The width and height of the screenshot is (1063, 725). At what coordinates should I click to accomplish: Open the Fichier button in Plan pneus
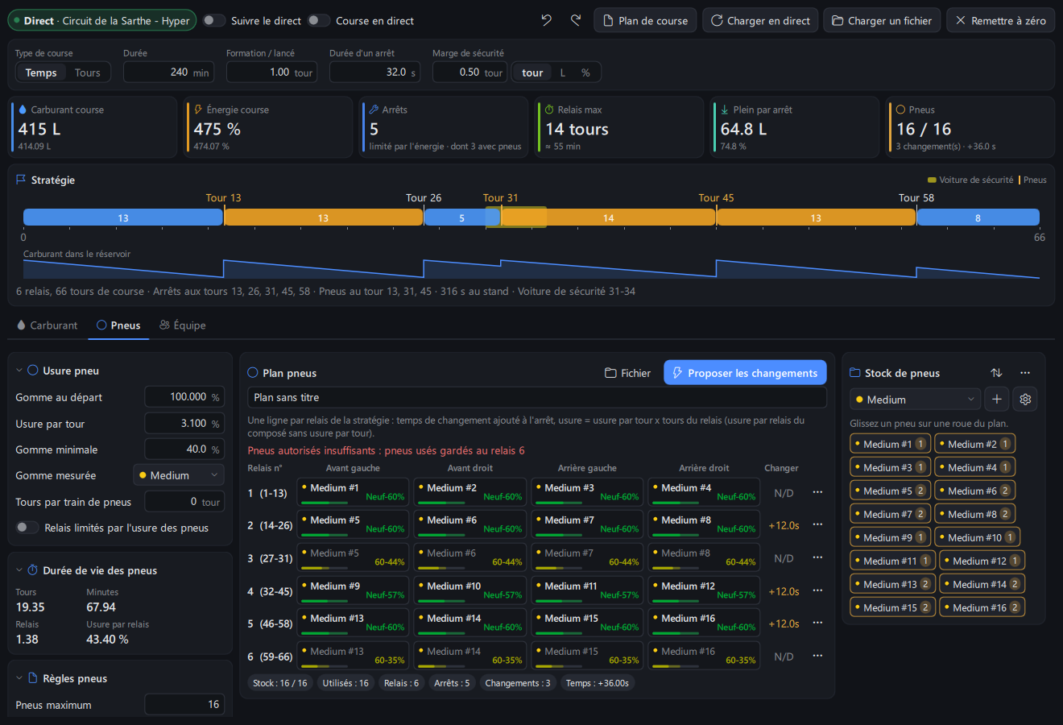pyautogui.click(x=627, y=373)
